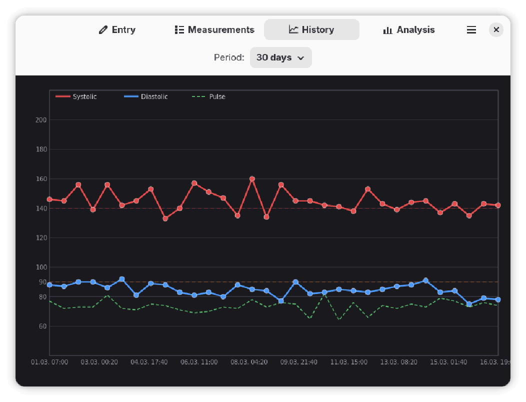The width and height of the screenshot is (526, 402).
Task: Click the line chart icon on History
Action: [293, 30]
